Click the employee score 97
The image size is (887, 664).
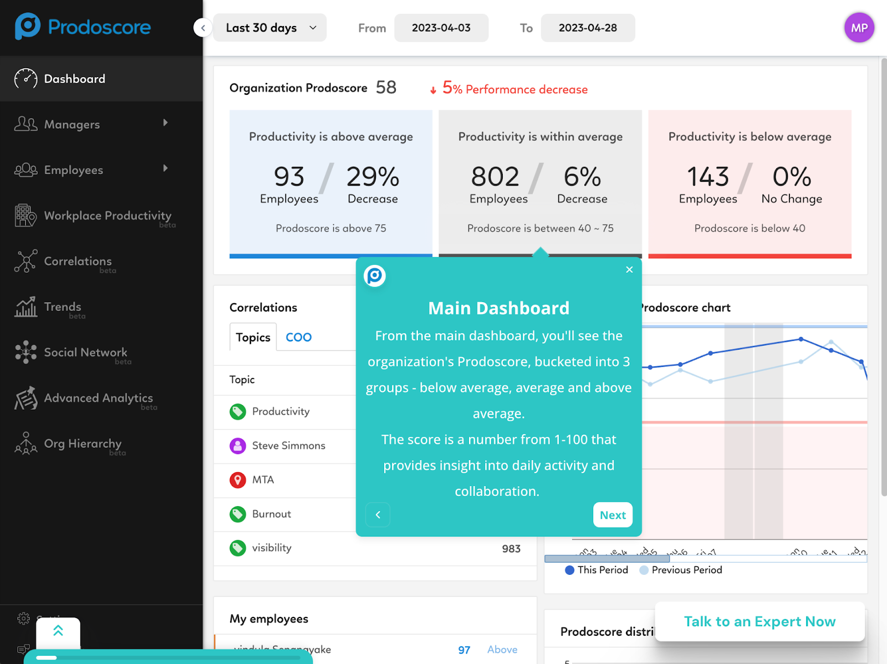pyautogui.click(x=464, y=650)
